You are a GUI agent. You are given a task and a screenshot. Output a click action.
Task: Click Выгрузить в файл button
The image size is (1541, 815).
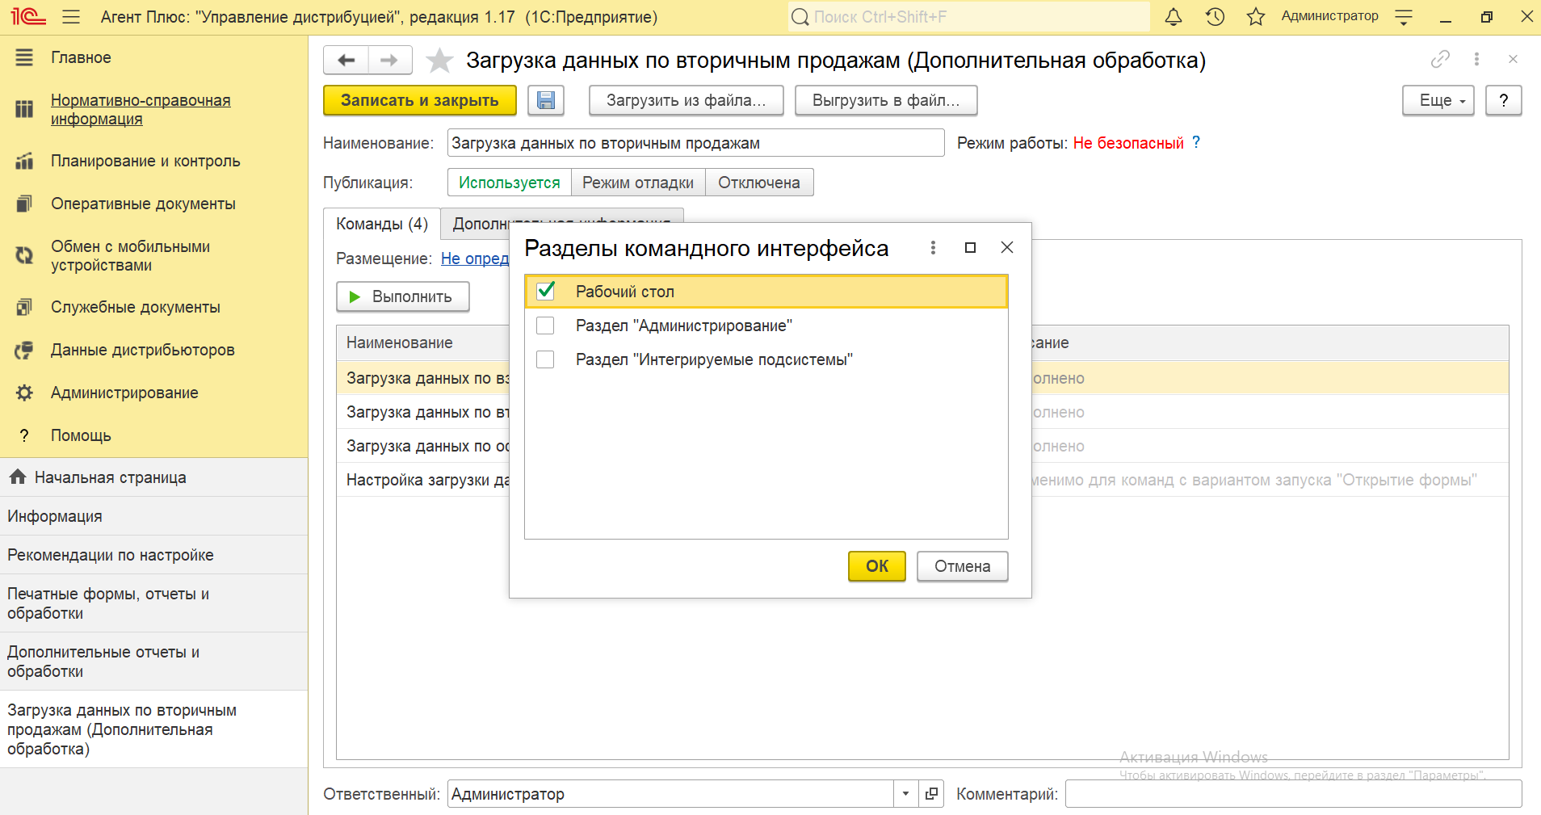coord(886,100)
